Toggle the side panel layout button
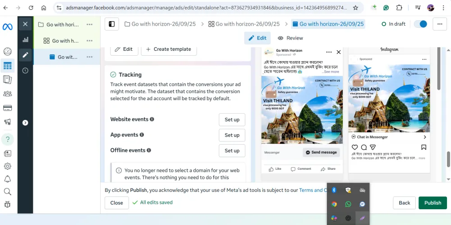Viewport: 451px width, 225px height. (x=112, y=24)
